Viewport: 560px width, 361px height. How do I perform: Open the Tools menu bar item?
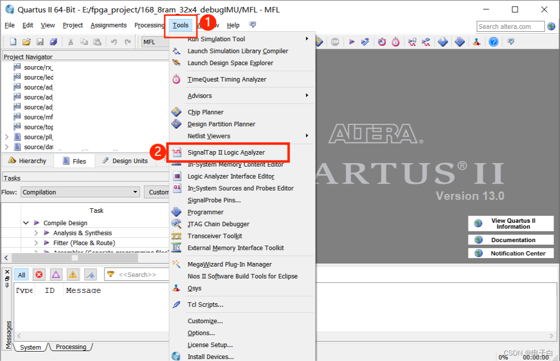(181, 25)
